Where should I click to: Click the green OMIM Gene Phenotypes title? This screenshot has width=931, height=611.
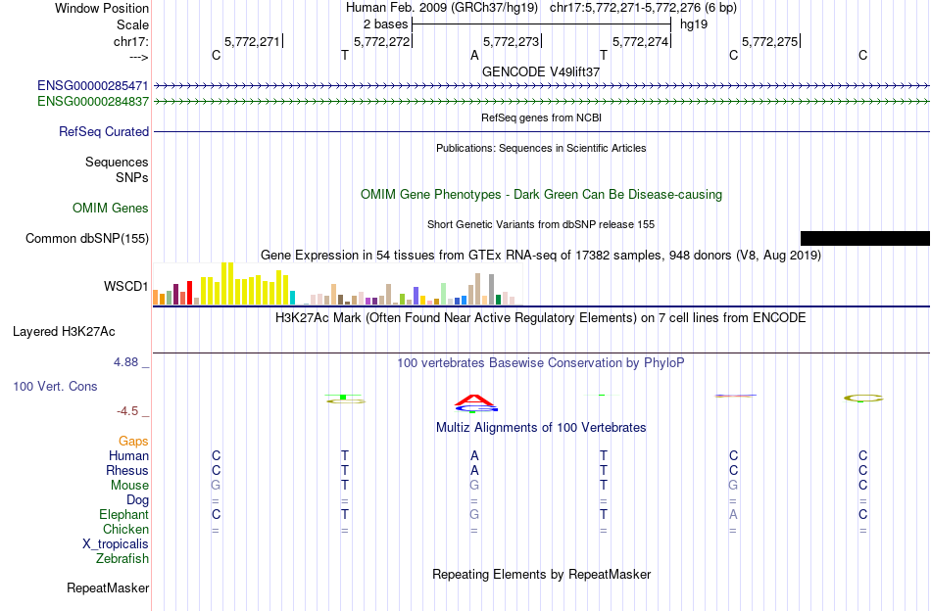542,195
